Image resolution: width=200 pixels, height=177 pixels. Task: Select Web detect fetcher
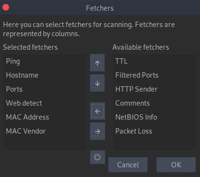click(45, 103)
